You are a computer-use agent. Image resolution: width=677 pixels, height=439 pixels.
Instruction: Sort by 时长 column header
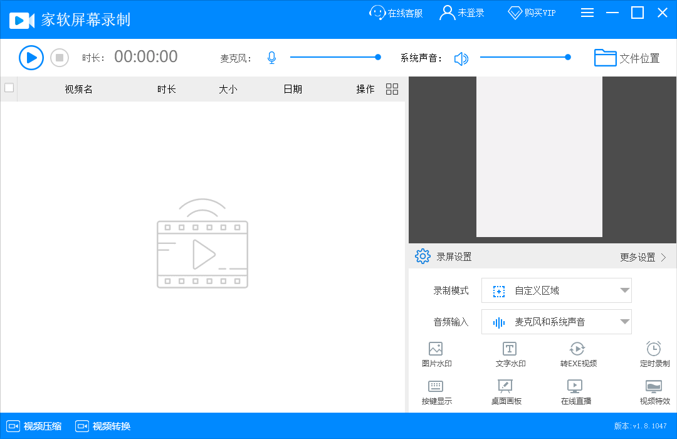167,90
